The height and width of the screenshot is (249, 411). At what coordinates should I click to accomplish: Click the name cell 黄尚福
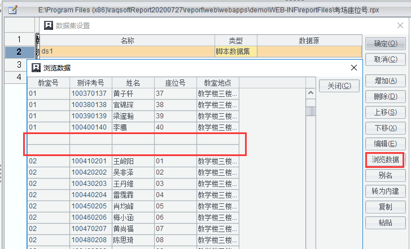point(133,229)
